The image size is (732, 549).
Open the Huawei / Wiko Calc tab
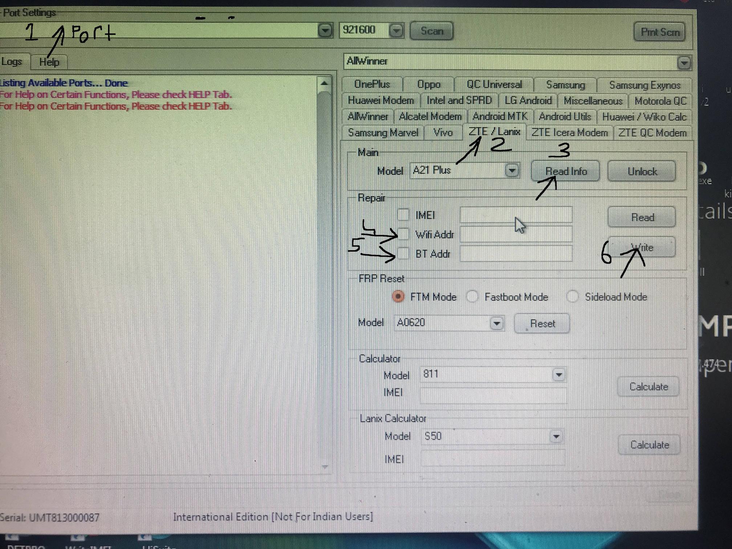644,117
